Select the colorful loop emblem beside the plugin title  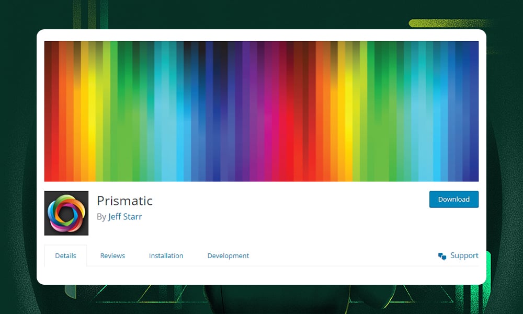tap(66, 213)
